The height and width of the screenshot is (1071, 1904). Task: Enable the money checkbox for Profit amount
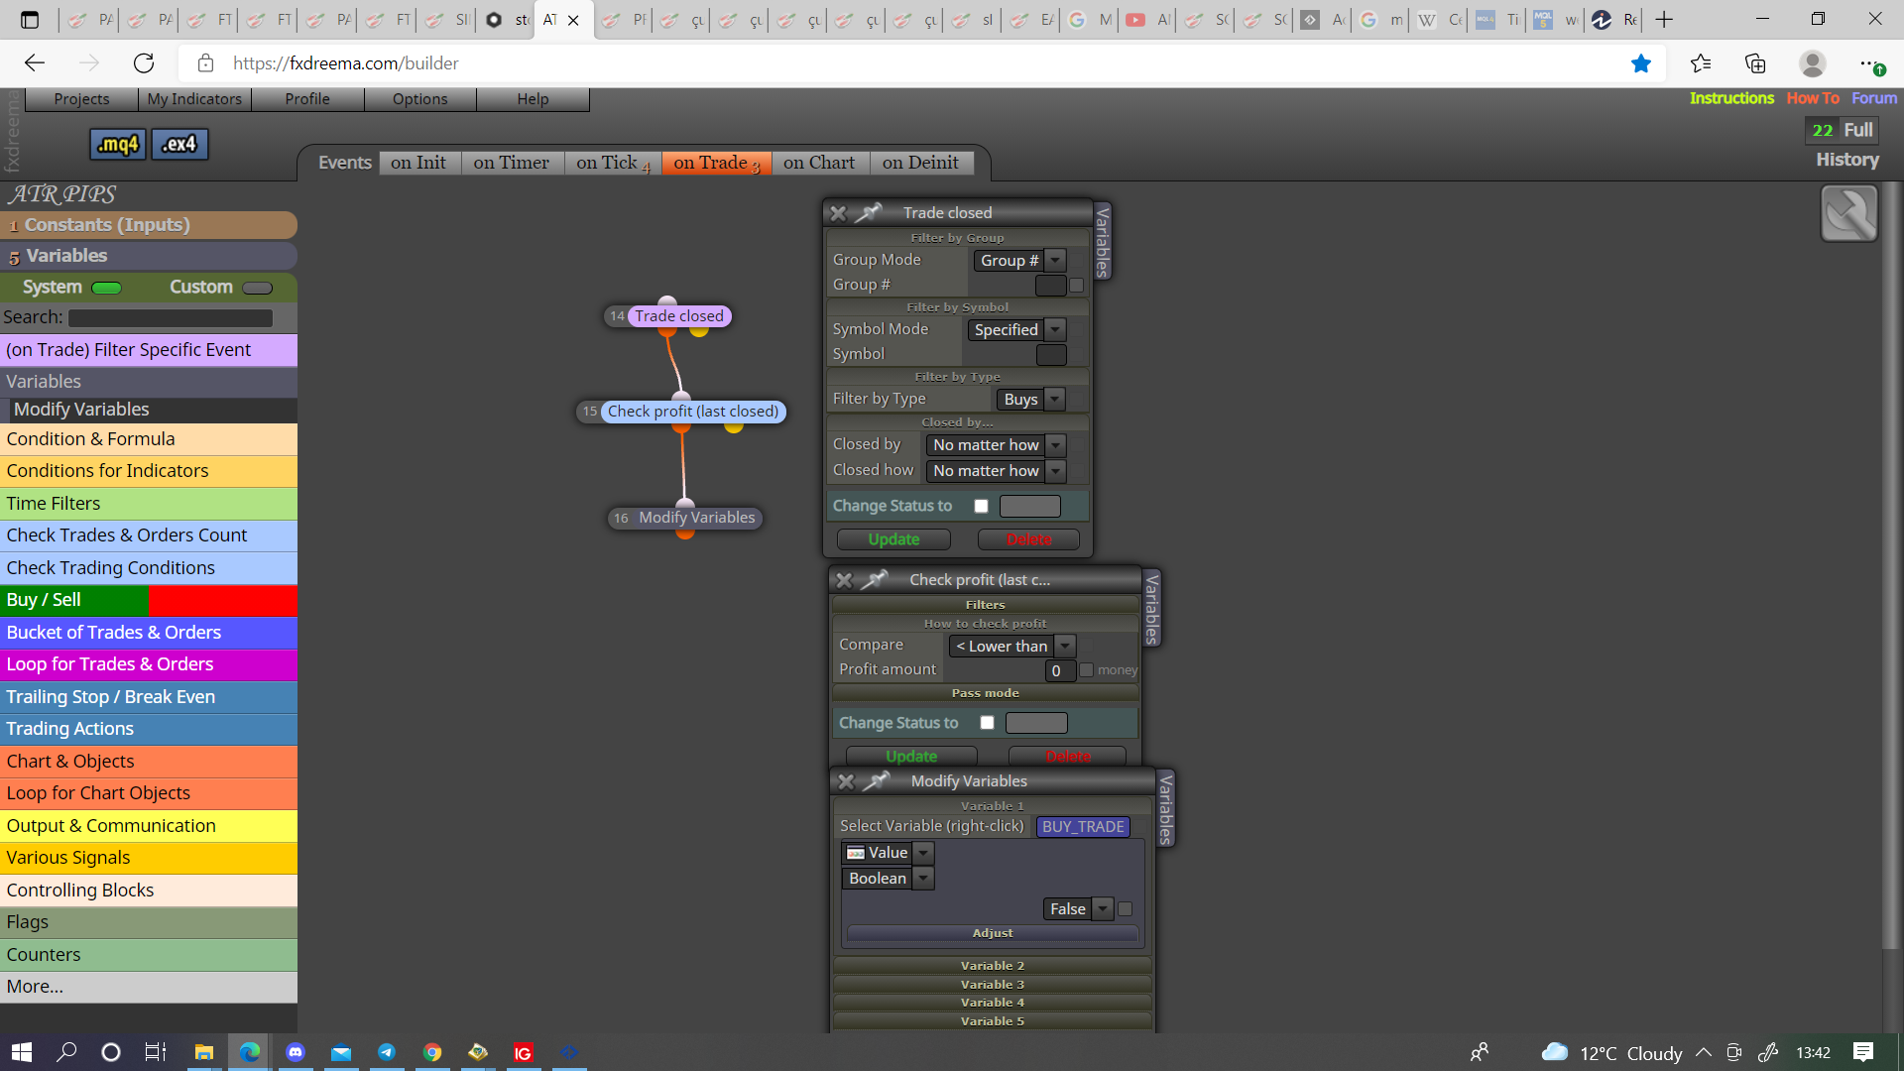[1086, 670]
